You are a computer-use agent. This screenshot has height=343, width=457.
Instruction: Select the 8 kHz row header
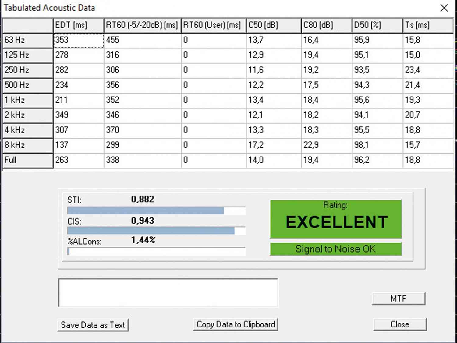pyautogui.click(x=28, y=145)
